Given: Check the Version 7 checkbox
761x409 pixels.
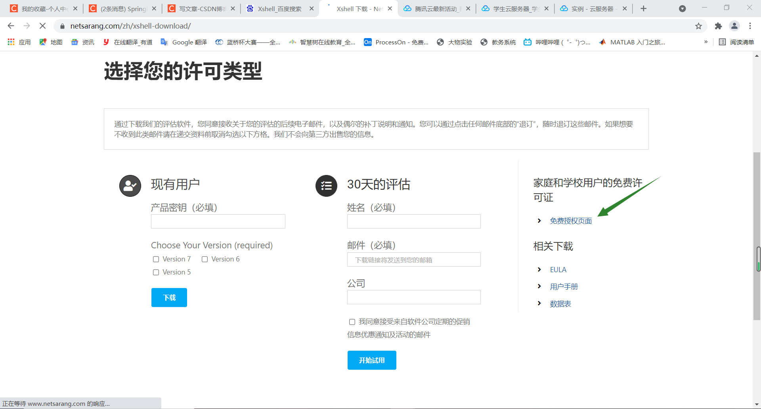Looking at the screenshot, I should point(156,259).
